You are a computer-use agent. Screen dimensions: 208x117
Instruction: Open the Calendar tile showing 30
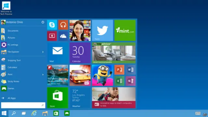pos(80,53)
